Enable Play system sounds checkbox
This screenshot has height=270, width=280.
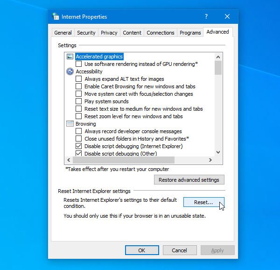click(x=78, y=101)
